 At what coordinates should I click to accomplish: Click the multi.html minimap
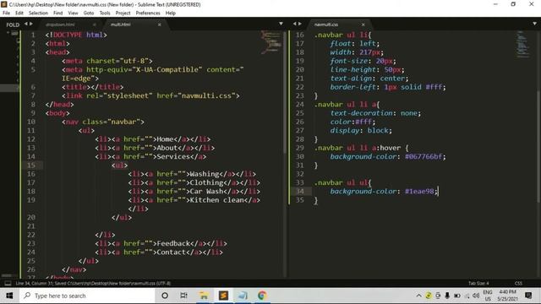pyautogui.click(x=271, y=42)
